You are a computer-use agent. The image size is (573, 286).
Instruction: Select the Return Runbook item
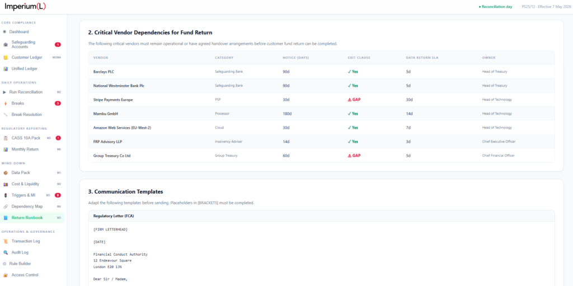pyautogui.click(x=32, y=218)
